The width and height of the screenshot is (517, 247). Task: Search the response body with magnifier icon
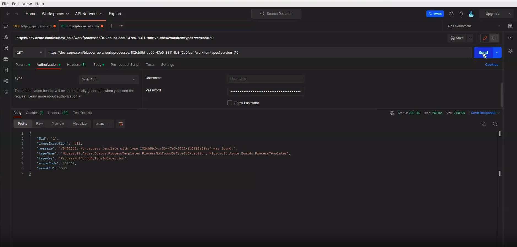point(495,124)
